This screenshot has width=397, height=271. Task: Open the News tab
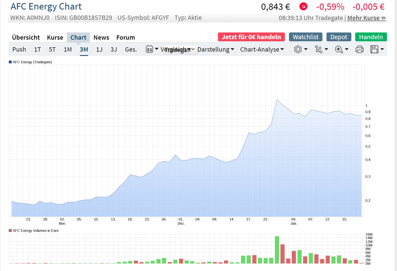[x=101, y=37]
